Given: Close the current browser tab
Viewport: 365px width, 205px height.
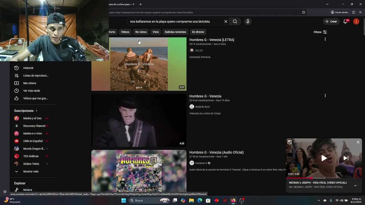Looking at the screenshot, I should [133, 4].
